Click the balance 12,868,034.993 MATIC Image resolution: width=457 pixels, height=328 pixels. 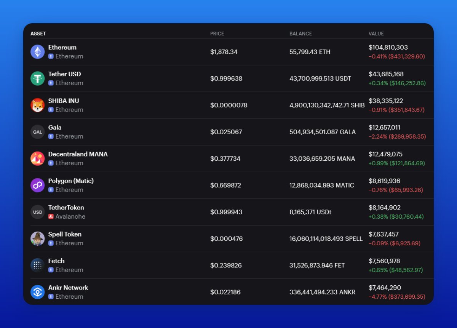(x=322, y=185)
